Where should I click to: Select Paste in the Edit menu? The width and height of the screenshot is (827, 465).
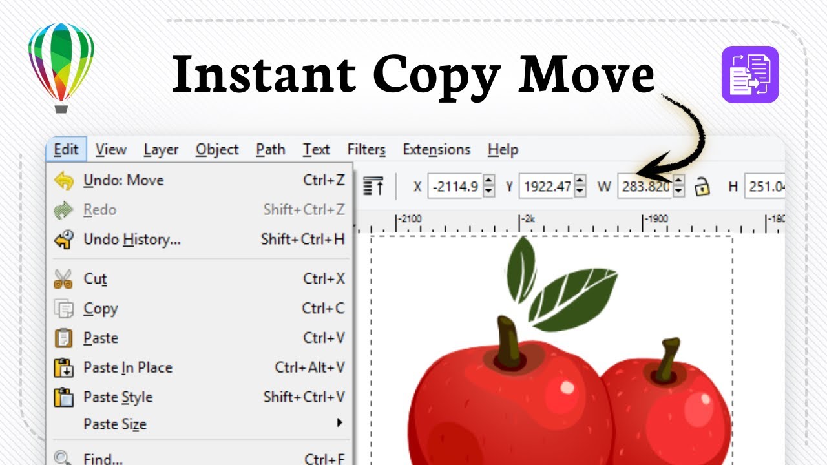[x=200, y=338]
